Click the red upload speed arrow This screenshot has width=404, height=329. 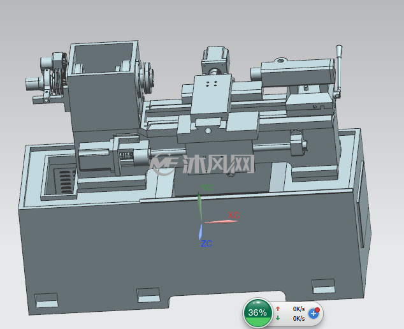pyautogui.click(x=278, y=309)
